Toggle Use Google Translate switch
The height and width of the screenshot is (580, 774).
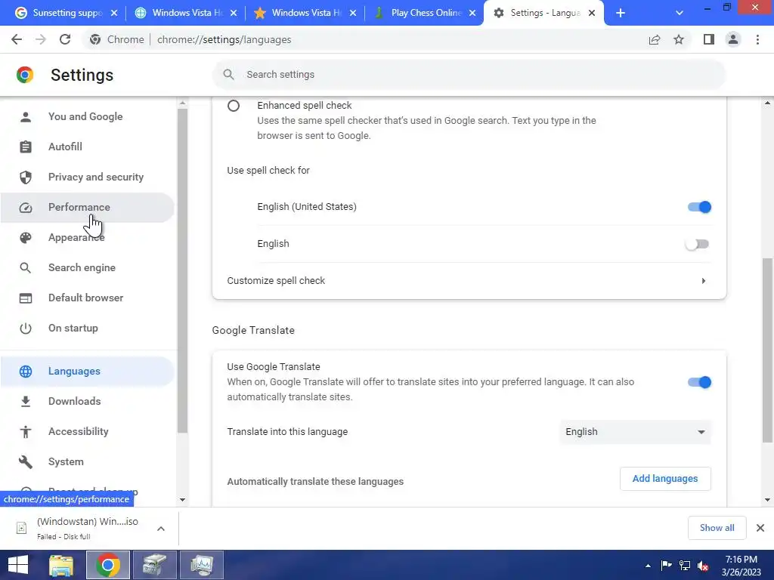[699, 382]
